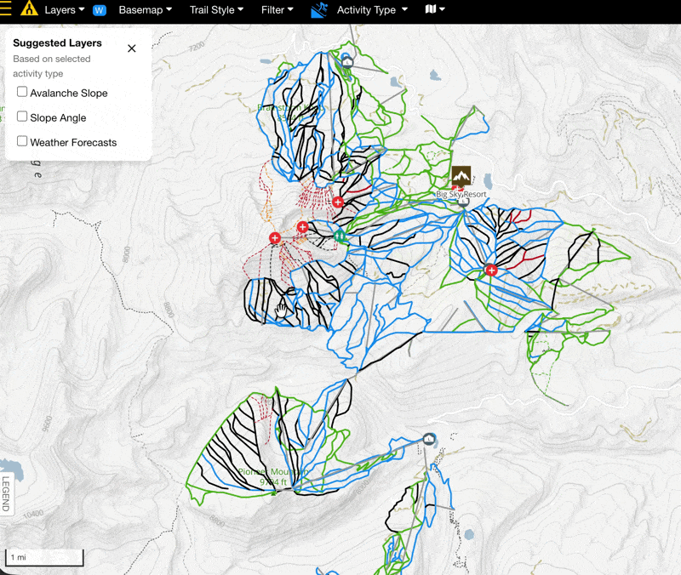Click the lodge icon near the Pioneer Mountain lift base

[x=429, y=439]
